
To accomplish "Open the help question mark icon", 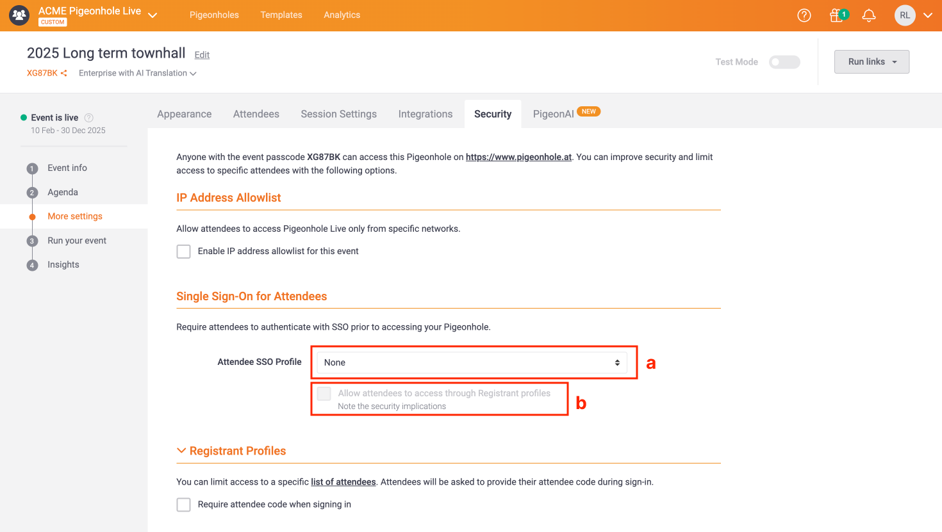I will point(804,15).
